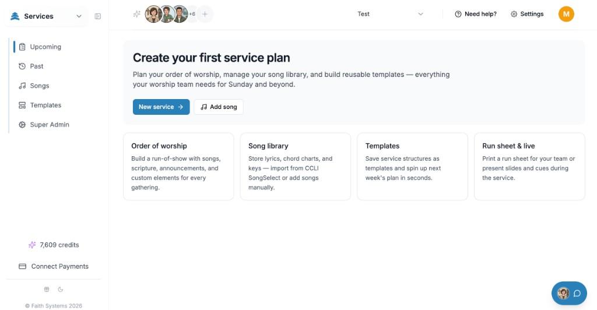Viewport: 597px width, 310px height.
Task: Open the Songs section
Action: tap(40, 86)
